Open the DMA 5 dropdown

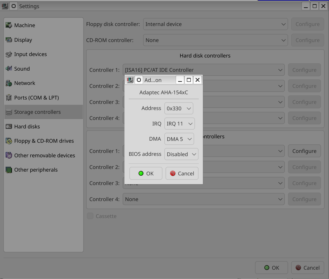pos(179,139)
